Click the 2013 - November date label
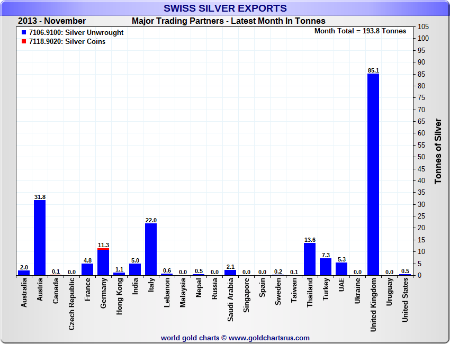Viewport: 450px width, 344px height. [x=52, y=21]
